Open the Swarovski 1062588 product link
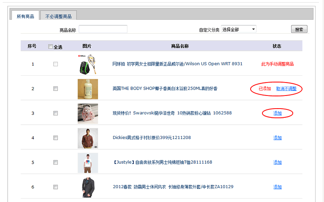 click(172, 113)
